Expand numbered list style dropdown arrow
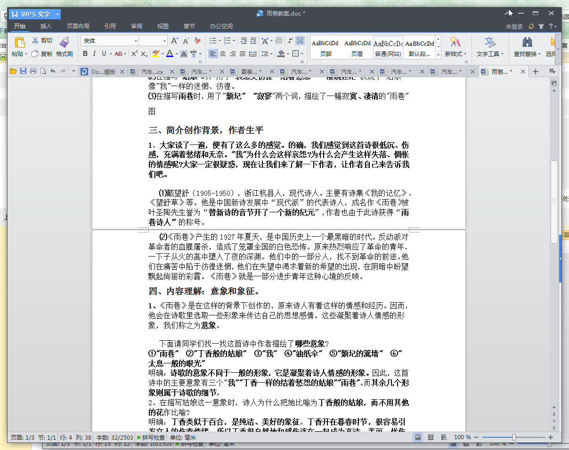The height and width of the screenshot is (450, 569). (234, 41)
